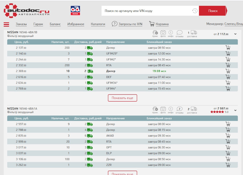Image resolution: width=243 pixels, height=175 pixels.
Task: Add 2 557.00 offer to cart
Action: point(228,124)
